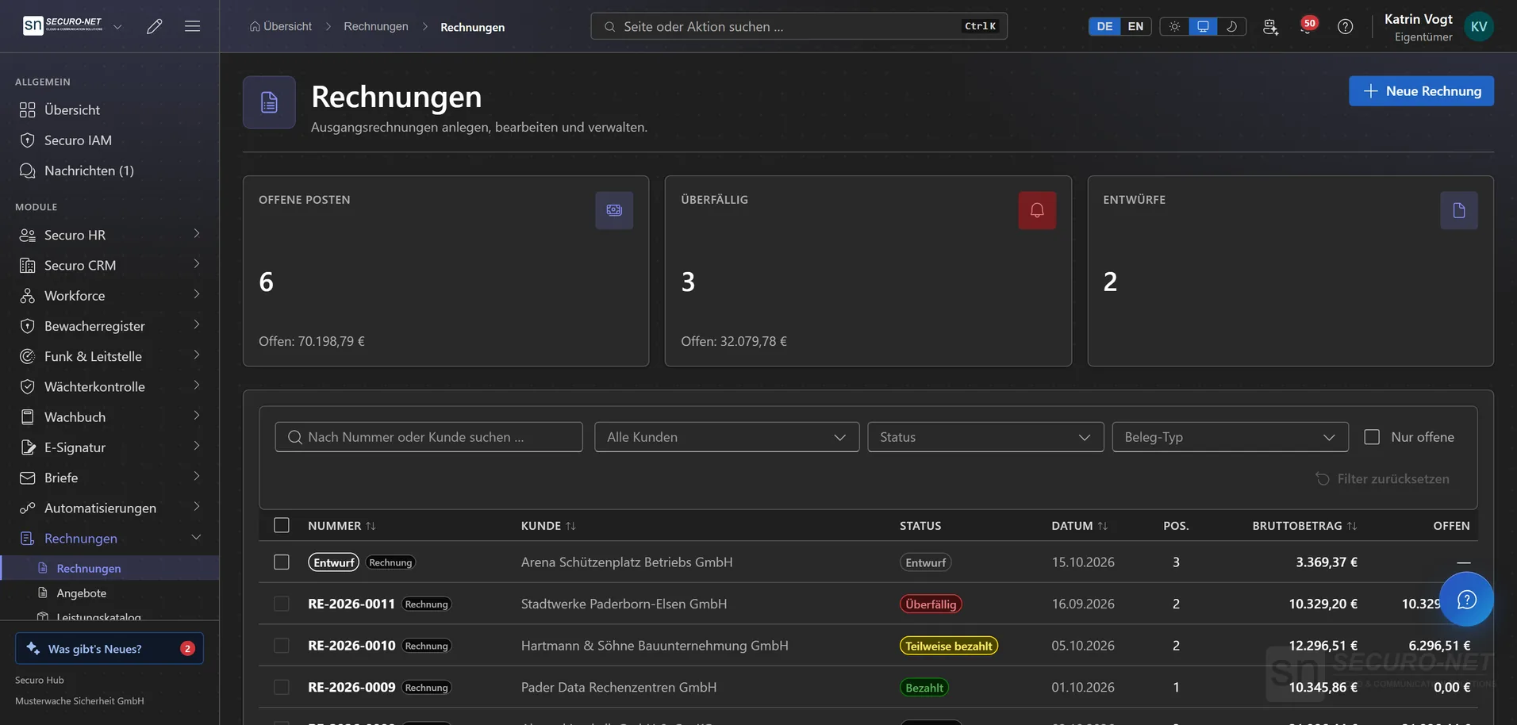The height and width of the screenshot is (725, 1517).
Task: Toggle the hamburger menu icon
Action: pyautogui.click(x=192, y=26)
